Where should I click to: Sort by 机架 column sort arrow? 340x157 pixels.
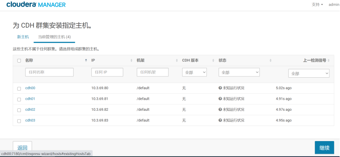click(x=177, y=61)
